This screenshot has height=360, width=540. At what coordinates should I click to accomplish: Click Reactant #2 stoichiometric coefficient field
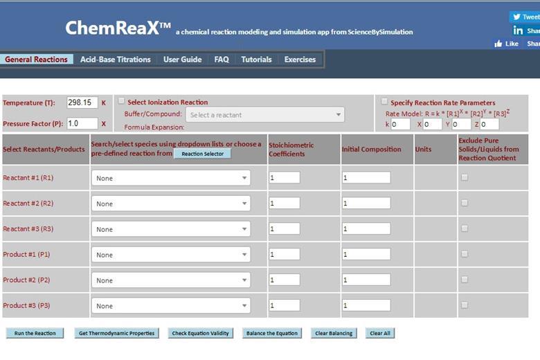[x=285, y=203]
